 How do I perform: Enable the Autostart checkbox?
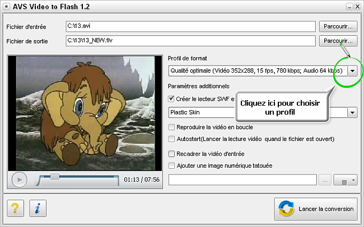(171, 139)
